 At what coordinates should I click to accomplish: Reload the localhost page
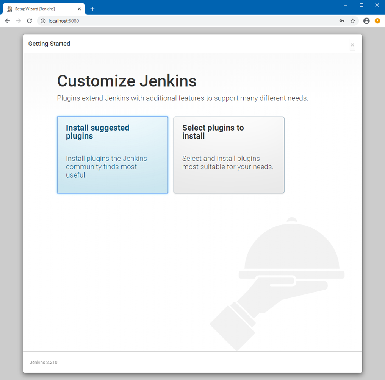[30, 21]
